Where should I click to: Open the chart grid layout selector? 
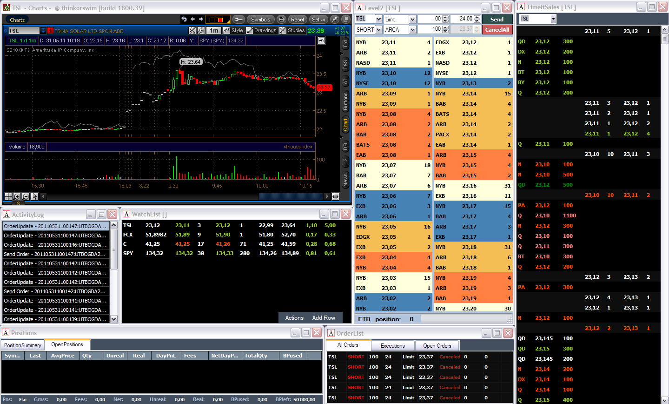pos(218,20)
